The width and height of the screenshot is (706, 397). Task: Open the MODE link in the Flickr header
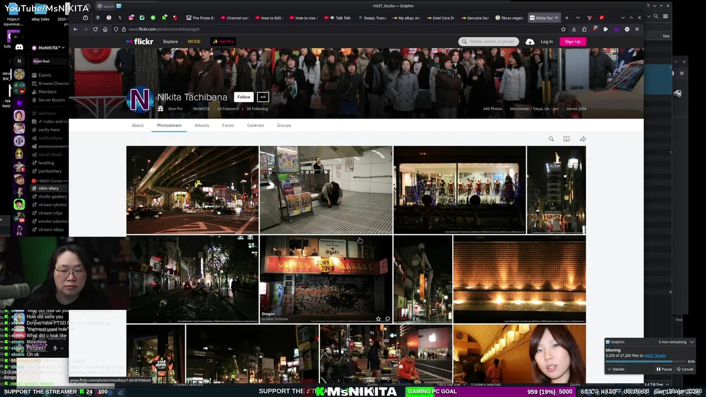click(194, 41)
